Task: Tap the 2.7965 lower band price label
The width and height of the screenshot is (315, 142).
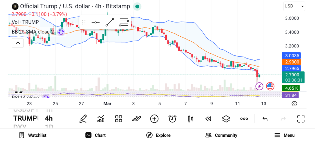Action: (292, 68)
